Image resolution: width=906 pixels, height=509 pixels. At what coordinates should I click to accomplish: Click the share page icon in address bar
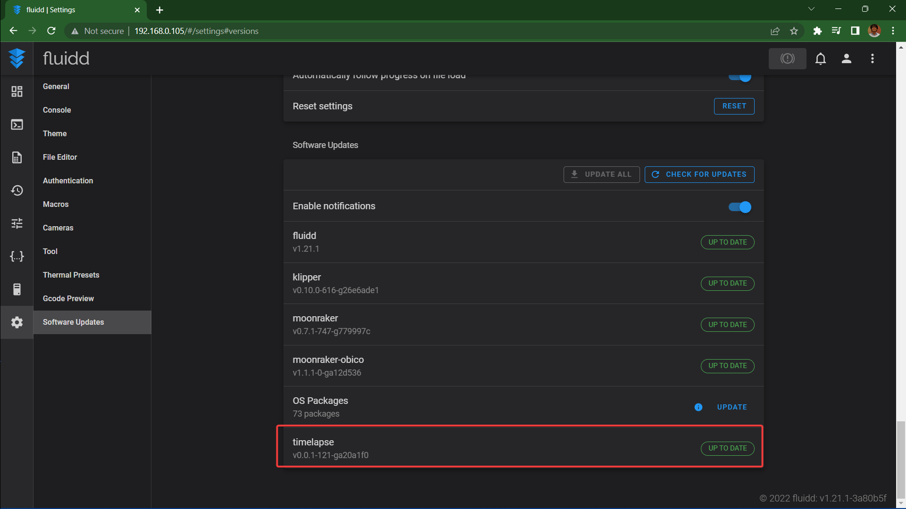coord(775,31)
